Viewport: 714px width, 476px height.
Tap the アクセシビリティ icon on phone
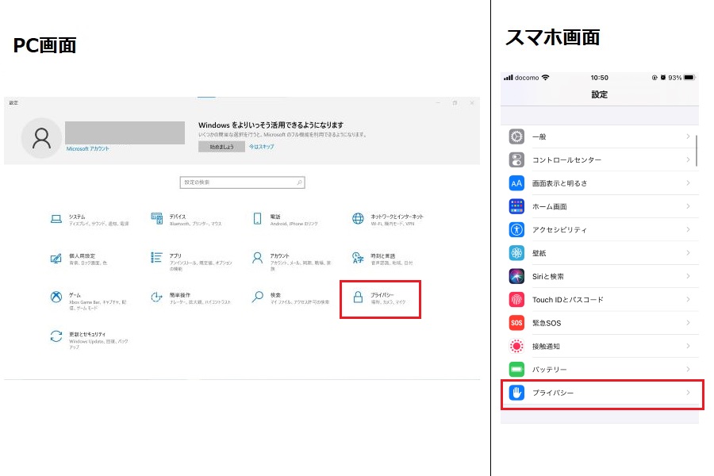[516, 230]
